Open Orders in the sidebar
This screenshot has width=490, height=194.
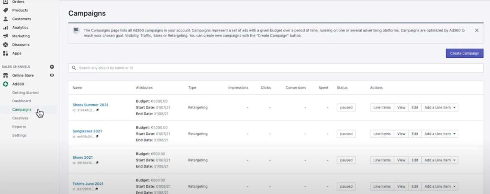(18, 1)
